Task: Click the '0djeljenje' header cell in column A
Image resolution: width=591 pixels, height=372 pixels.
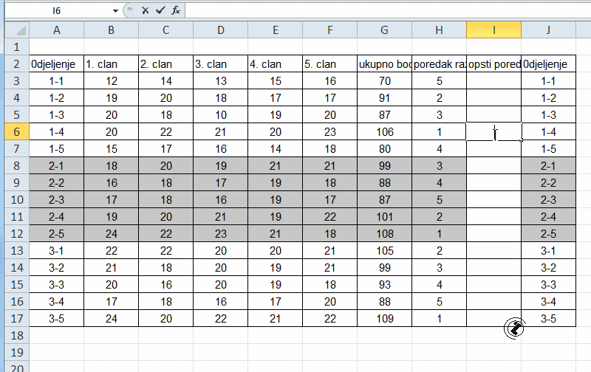Action: [56, 64]
